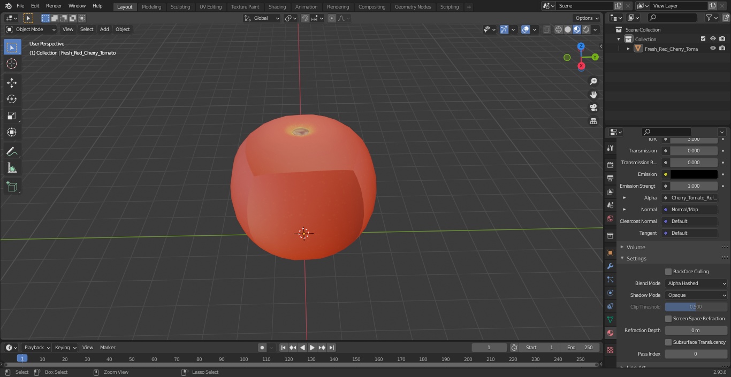Viewport: 731px width, 377px height.
Task: Click the viewport zoom magnifier icon
Action: pos(593,81)
